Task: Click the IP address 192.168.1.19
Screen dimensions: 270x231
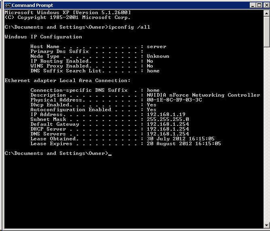Action: (x=166, y=114)
